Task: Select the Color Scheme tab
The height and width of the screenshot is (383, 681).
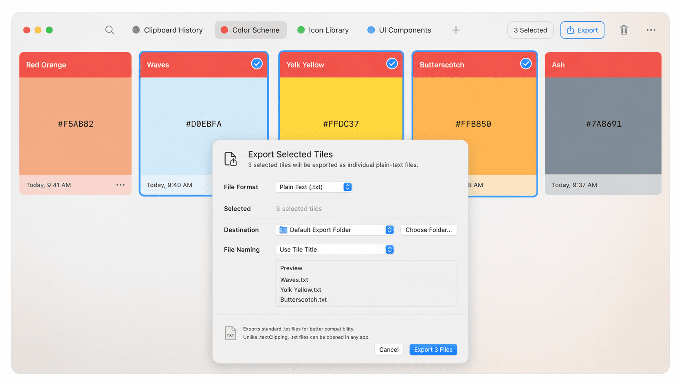Action: tap(250, 30)
